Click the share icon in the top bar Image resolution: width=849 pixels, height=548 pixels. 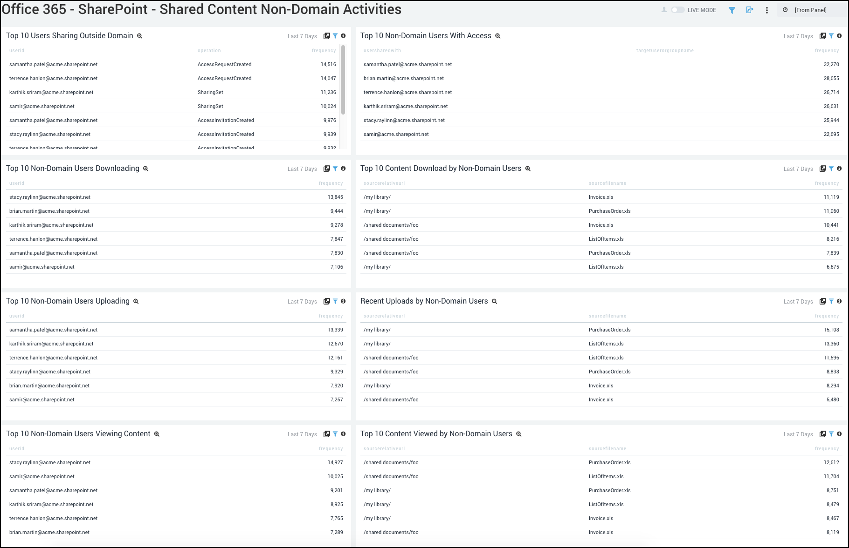pos(750,10)
